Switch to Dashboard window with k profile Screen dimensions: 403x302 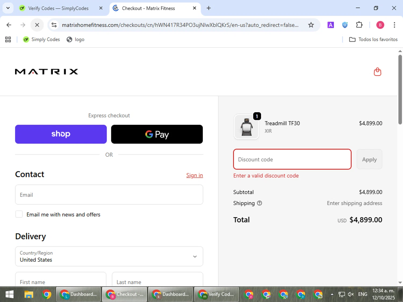[171, 294]
